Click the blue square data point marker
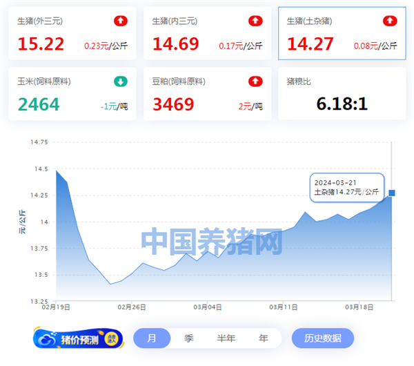This screenshot has width=414, height=366. coord(392,193)
